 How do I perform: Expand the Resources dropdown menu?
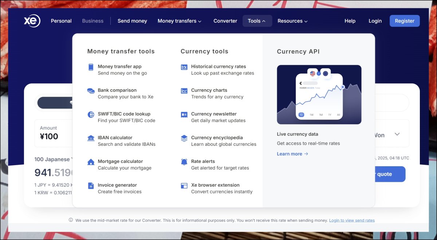292,21
